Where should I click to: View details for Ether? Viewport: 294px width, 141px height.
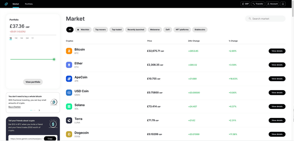pos(277,65)
